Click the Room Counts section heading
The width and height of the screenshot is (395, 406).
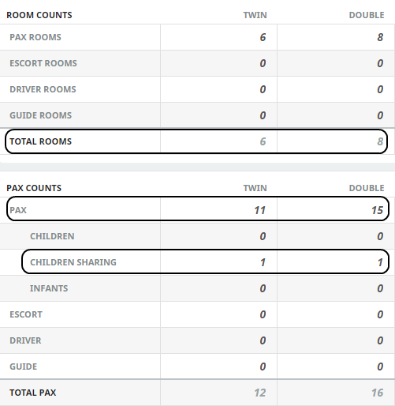coord(39,15)
